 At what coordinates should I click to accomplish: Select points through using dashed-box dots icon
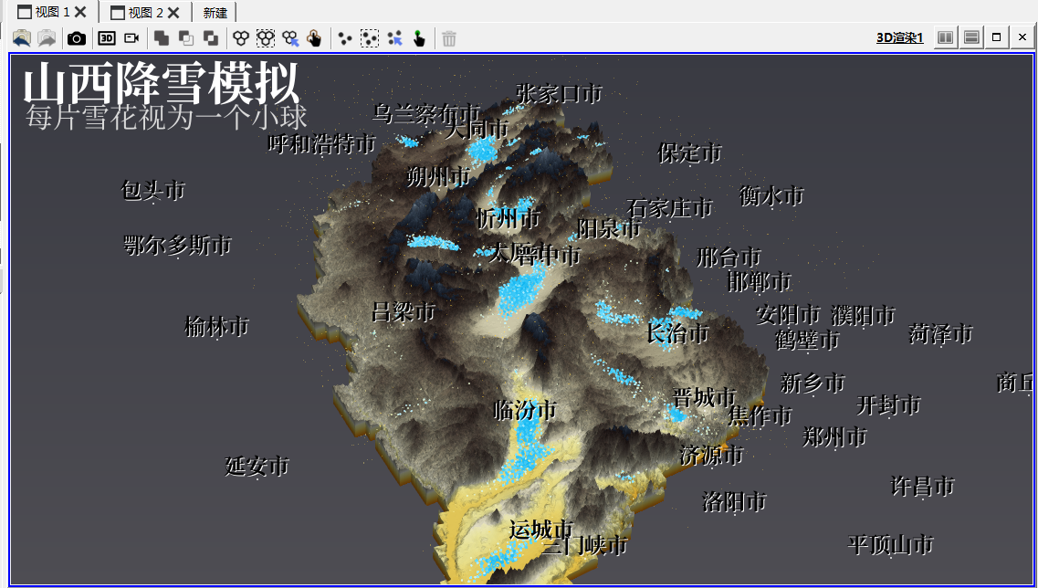pyautogui.click(x=369, y=38)
